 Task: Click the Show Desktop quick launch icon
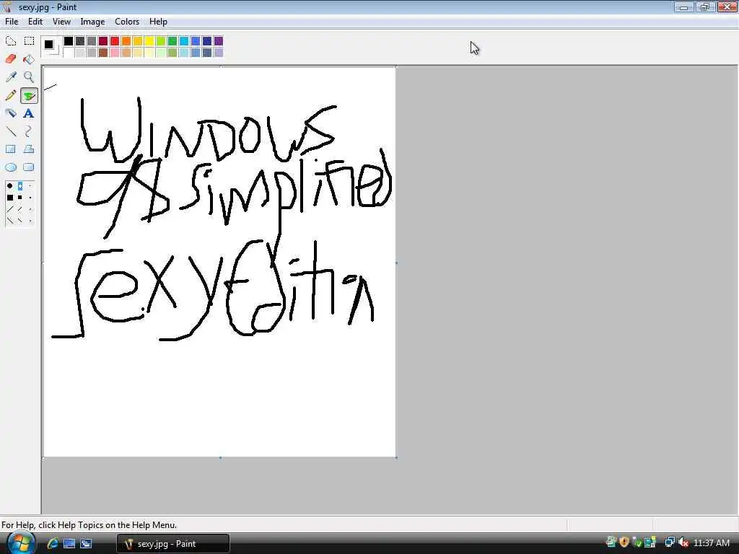coord(69,543)
